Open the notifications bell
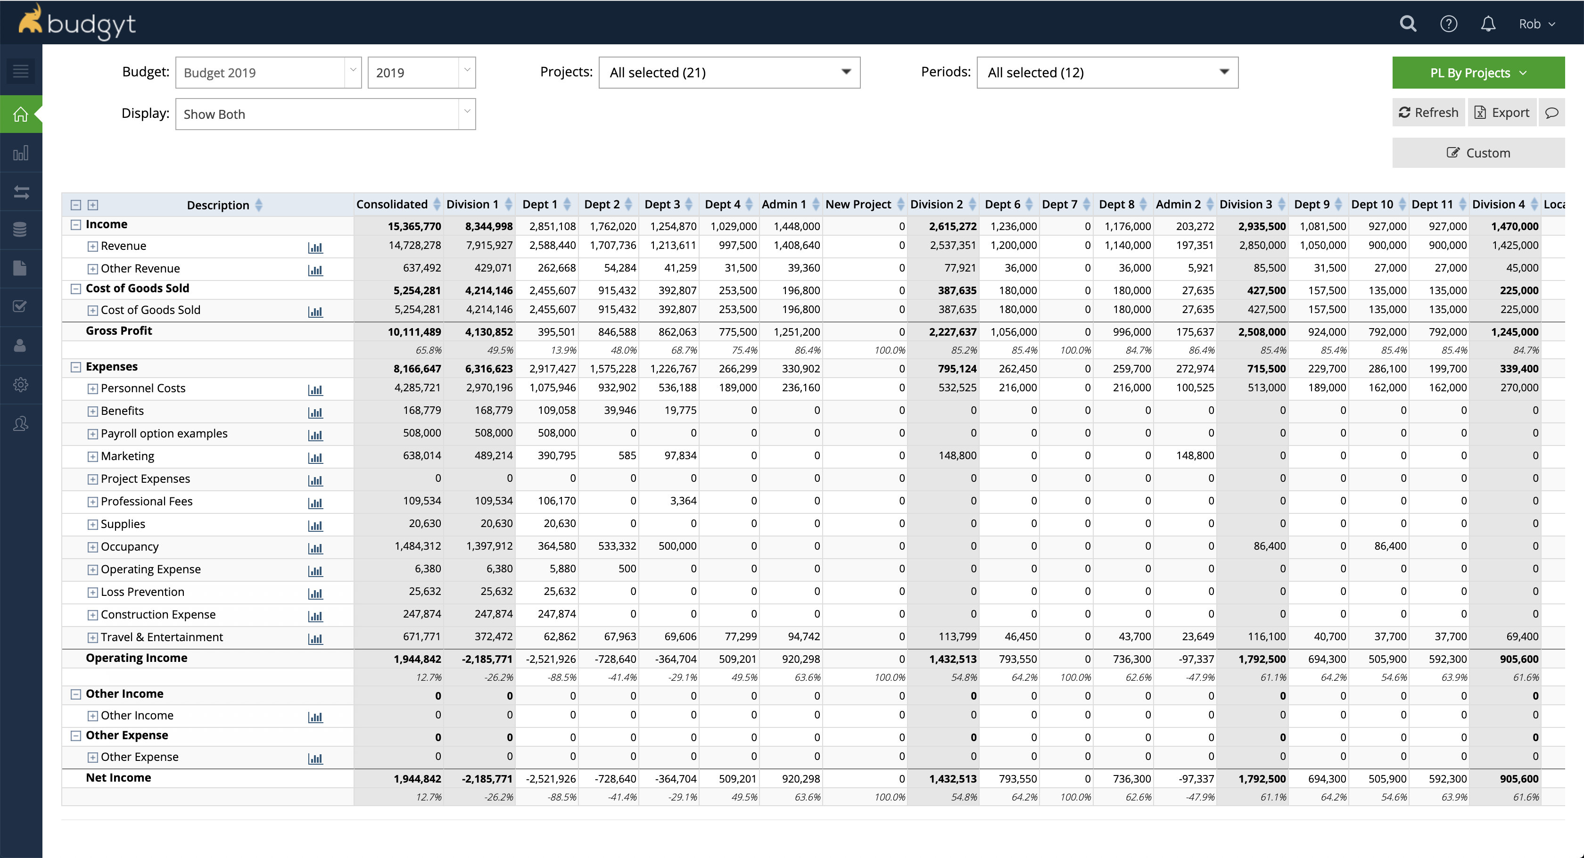Image resolution: width=1584 pixels, height=858 pixels. [1488, 24]
